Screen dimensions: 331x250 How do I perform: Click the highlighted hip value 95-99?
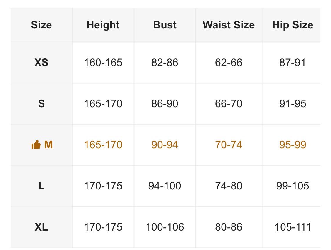(292, 145)
